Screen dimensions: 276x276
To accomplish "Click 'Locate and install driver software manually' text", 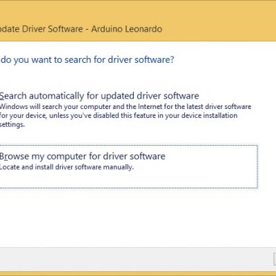I will click(67, 167).
